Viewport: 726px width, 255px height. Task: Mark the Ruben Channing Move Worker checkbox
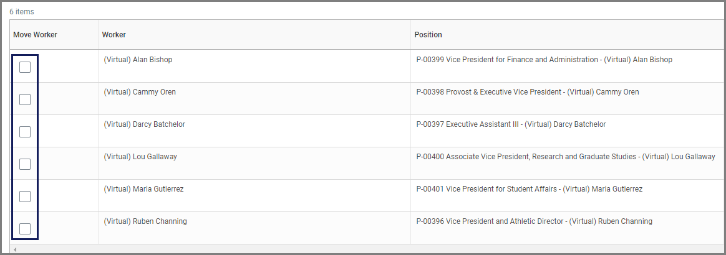click(25, 229)
